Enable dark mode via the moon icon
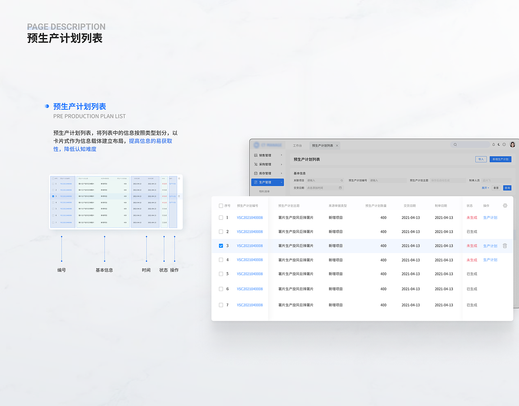The width and height of the screenshot is (519, 406). (x=499, y=145)
